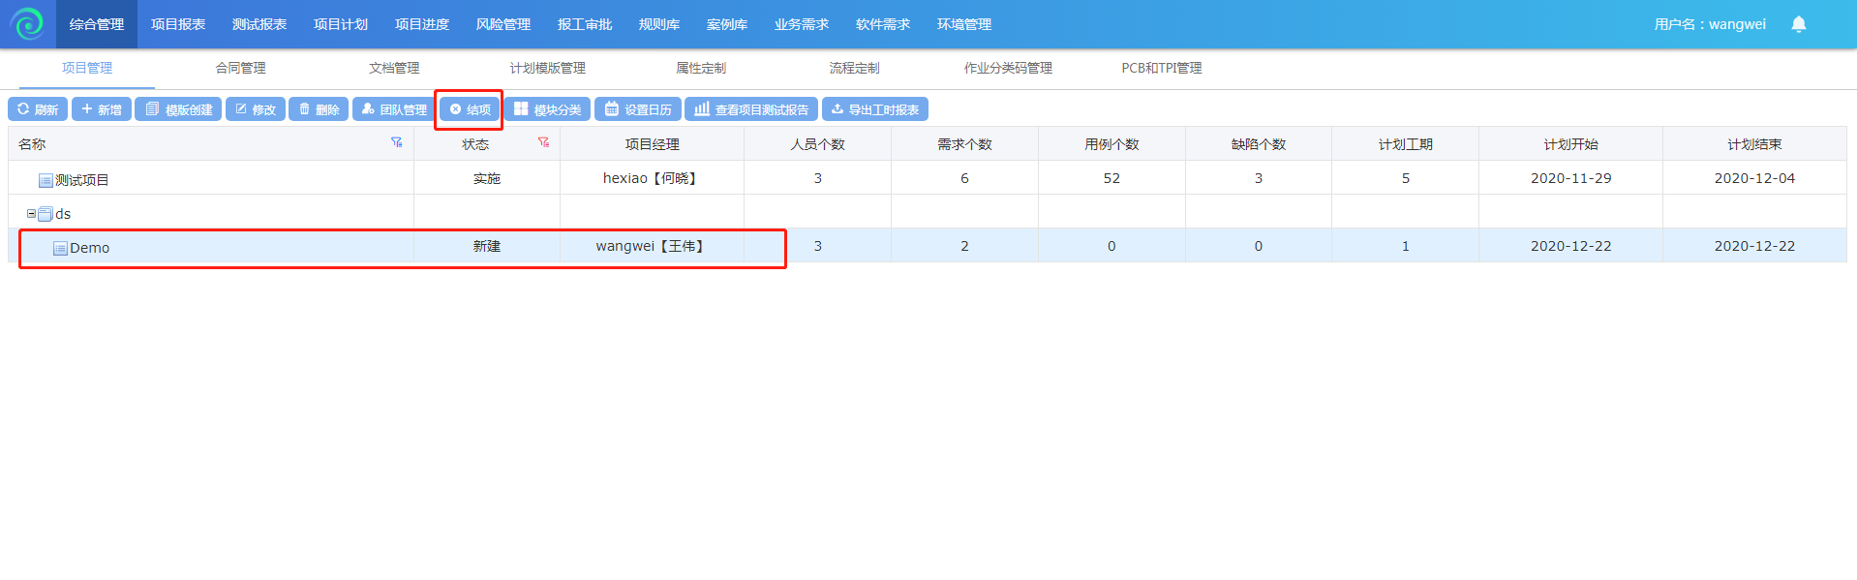Click the 删除 trash button

pyautogui.click(x=319, y=109)
